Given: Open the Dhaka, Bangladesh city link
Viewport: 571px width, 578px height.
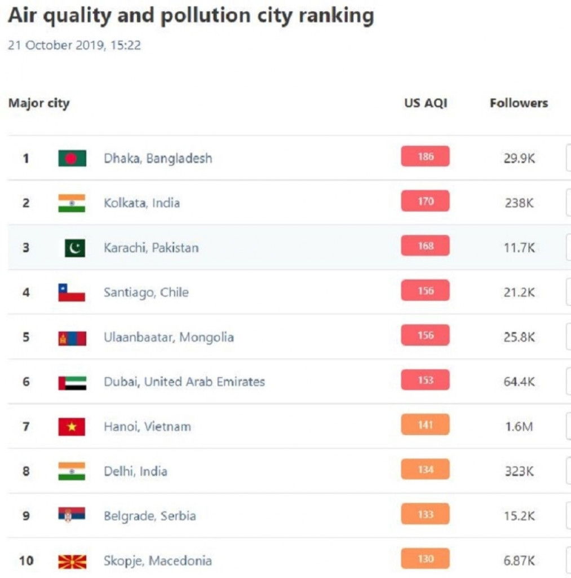Looking at the screenshot, I should click(158, 158).
